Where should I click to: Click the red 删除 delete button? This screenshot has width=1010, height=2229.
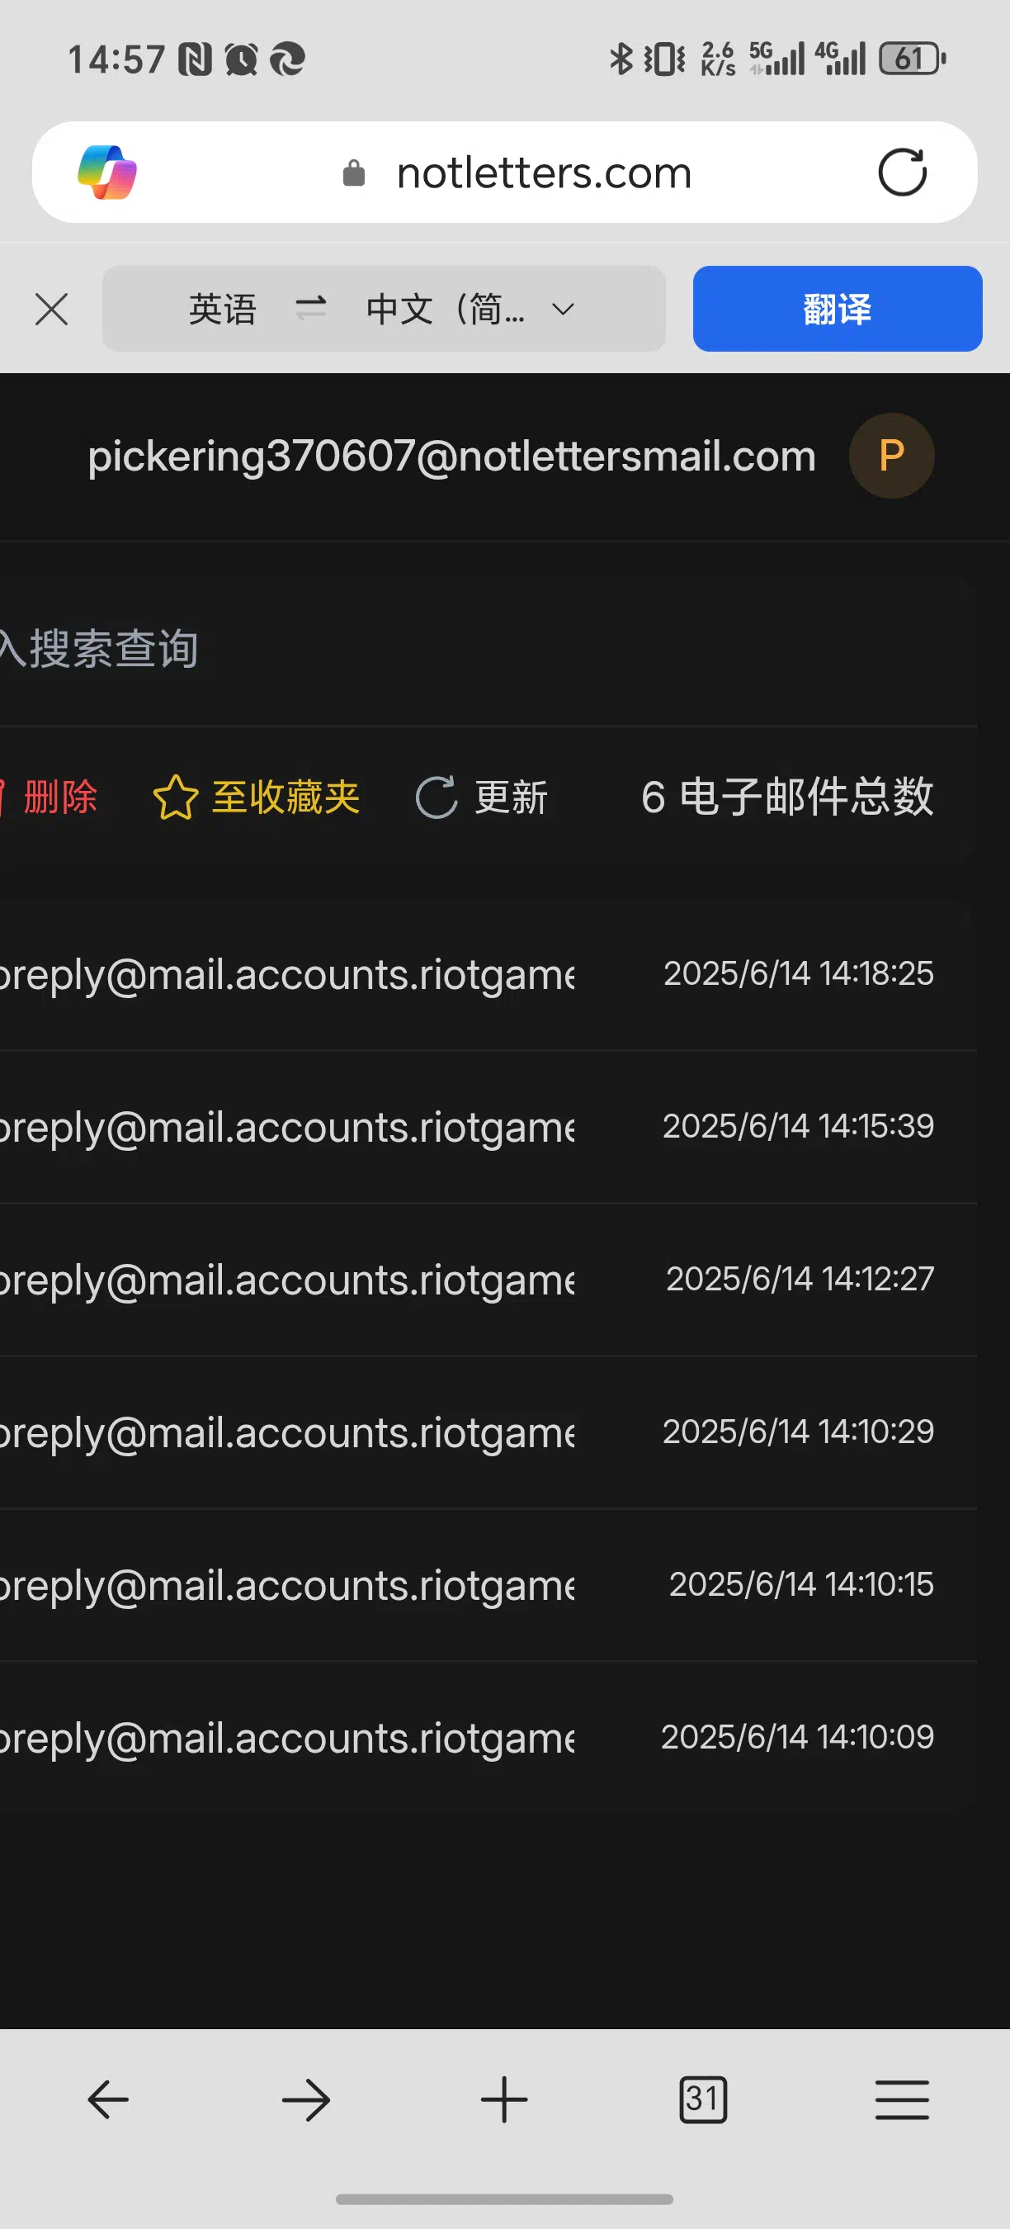[x=52, y=796]
